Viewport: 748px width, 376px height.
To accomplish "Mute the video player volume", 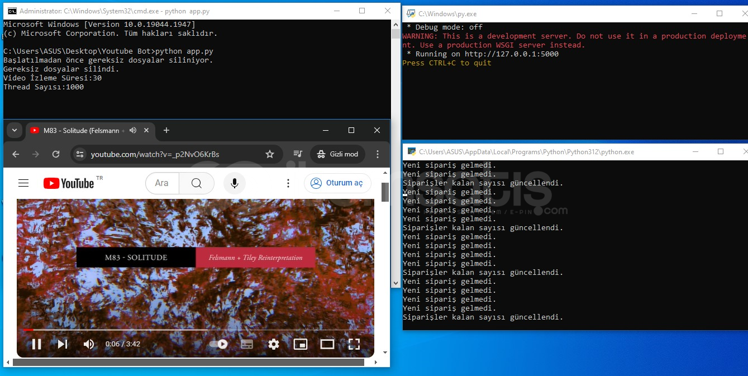I will point(89,344).
